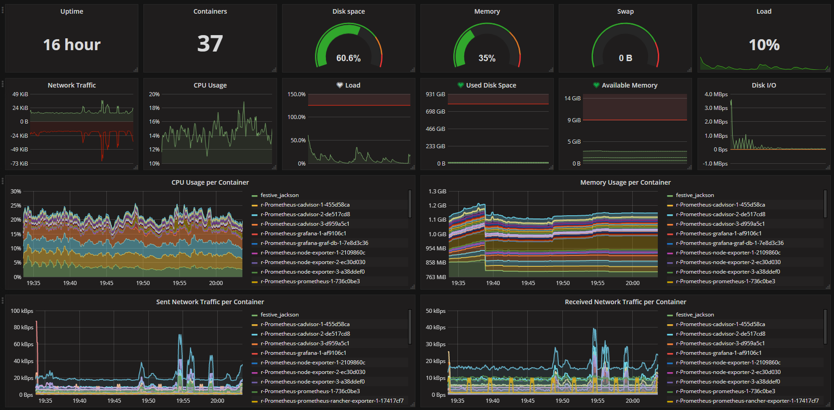Click the Received Network Traffic legend scrollbar
Screen dimensions: 834x410
click(825, 327)
